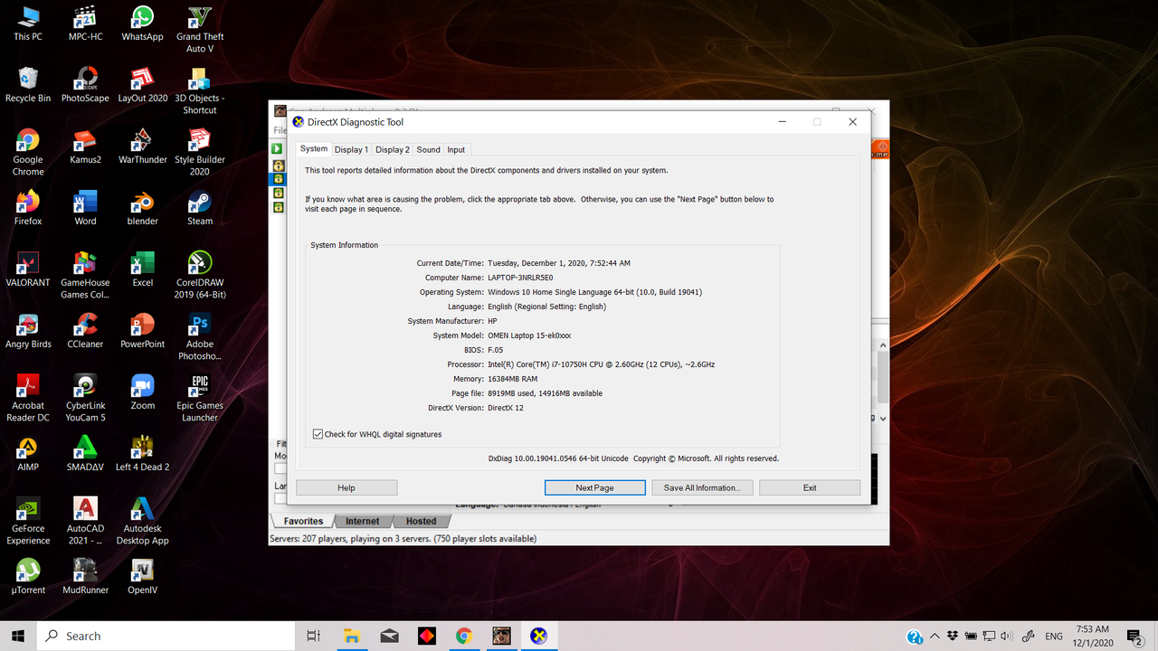This screenshot has width=1158, height=651.
Task: Open WarThunder desktop shortcut
Action: coord(142,146)
